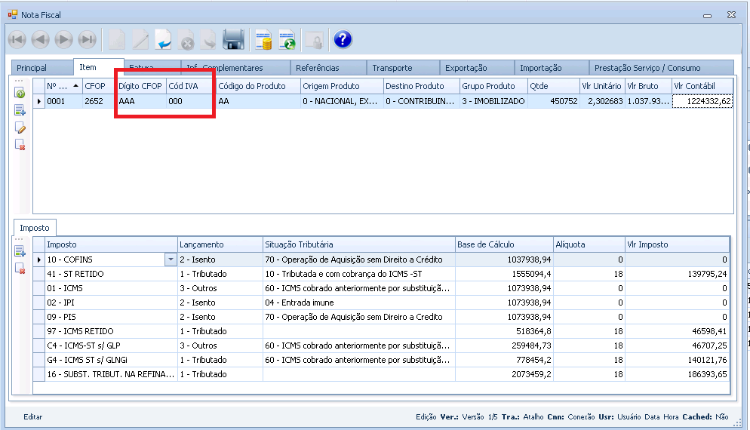Go to the Importação tab
Image resolution: width=750 pixels, height=430 pixels.
click(x=541, y=68)
